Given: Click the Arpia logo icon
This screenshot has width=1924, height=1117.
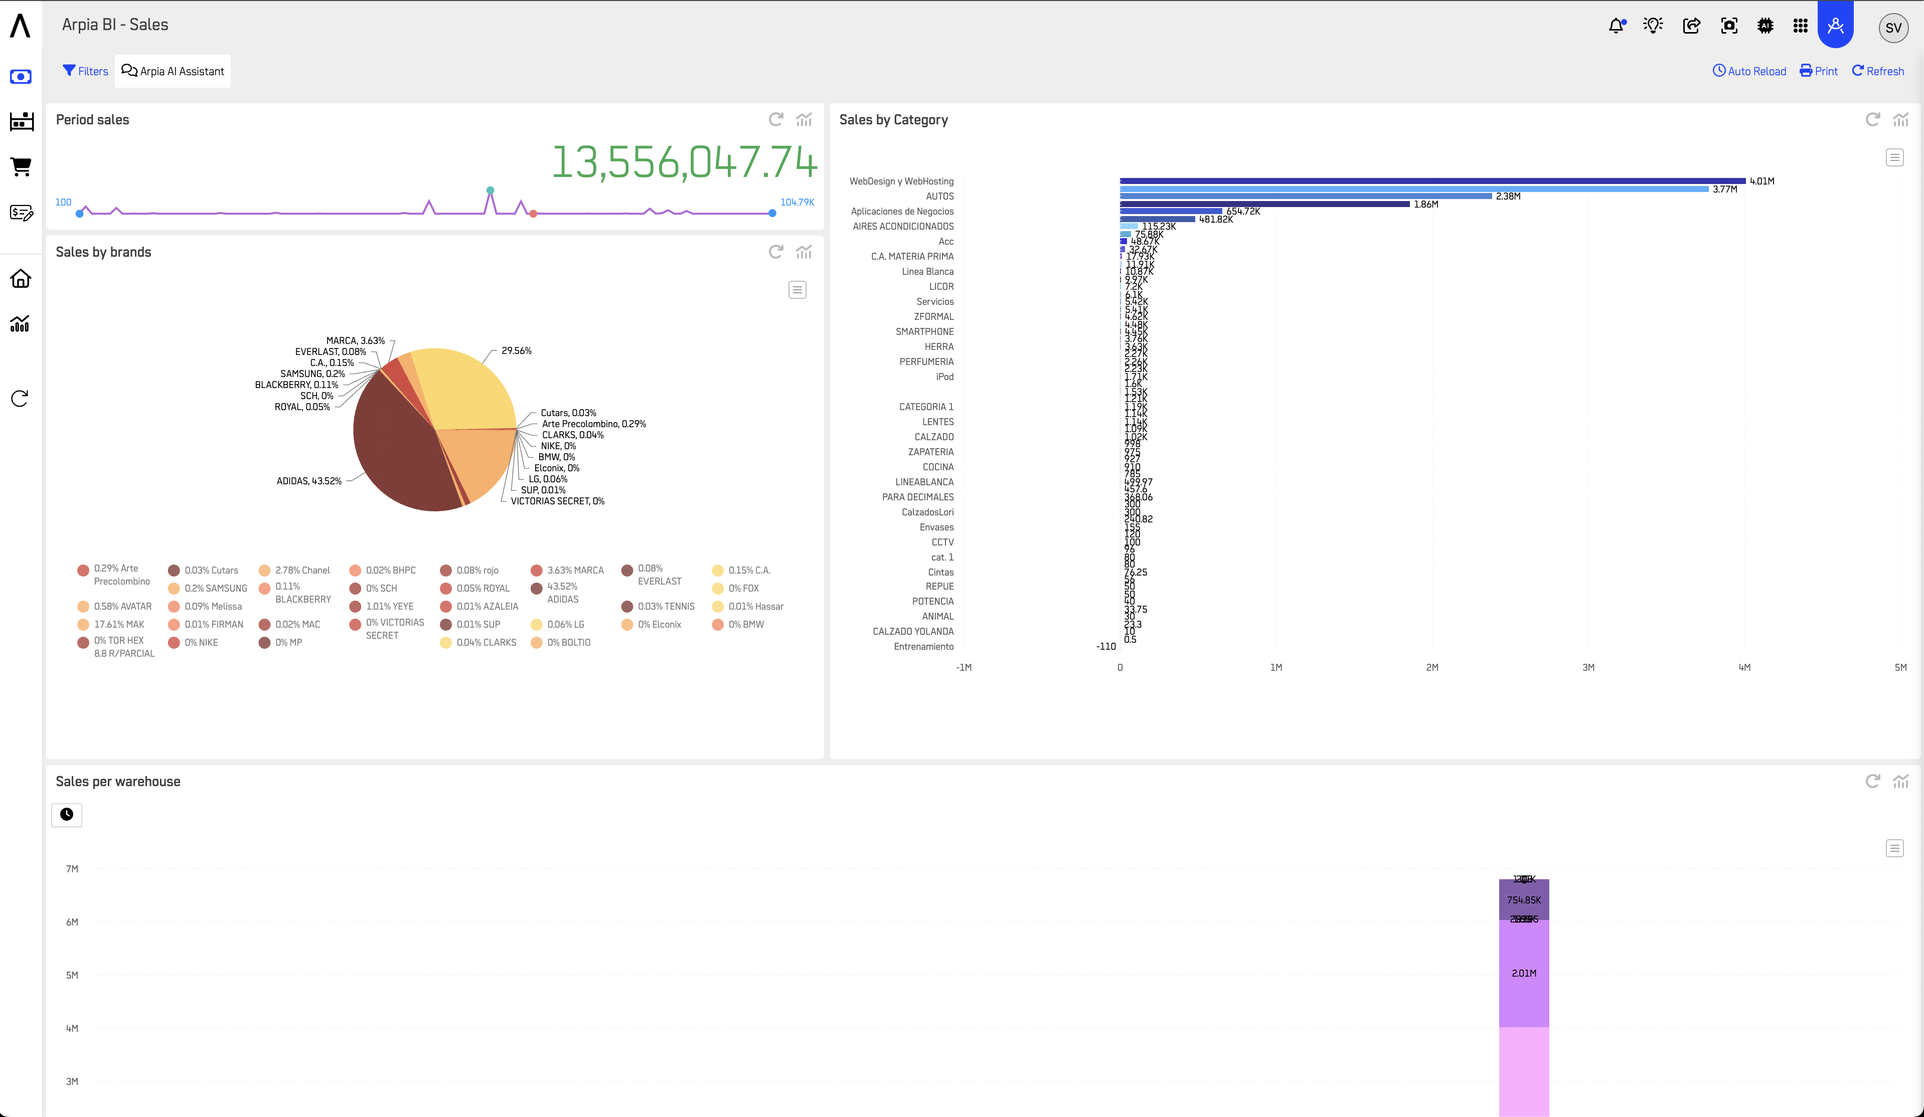Looking at the screenshot, I should pyautogui.click(x=20, y=25).
